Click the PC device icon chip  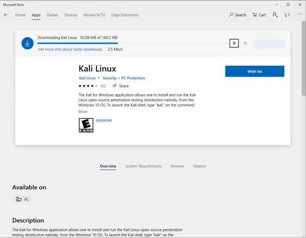22,199
